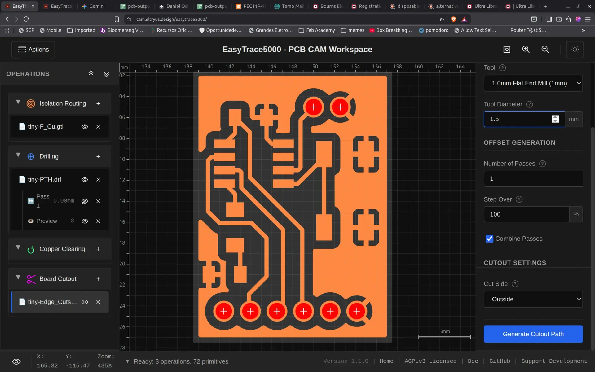595x372 pixels.
Task: Zoom in using the magnifier plus icon
Action: click(526, 50)
